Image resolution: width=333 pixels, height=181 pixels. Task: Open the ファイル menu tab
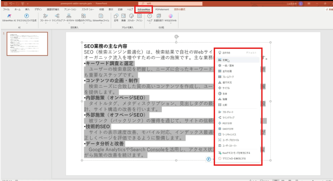pyautogui.click(x=6, y=9)
